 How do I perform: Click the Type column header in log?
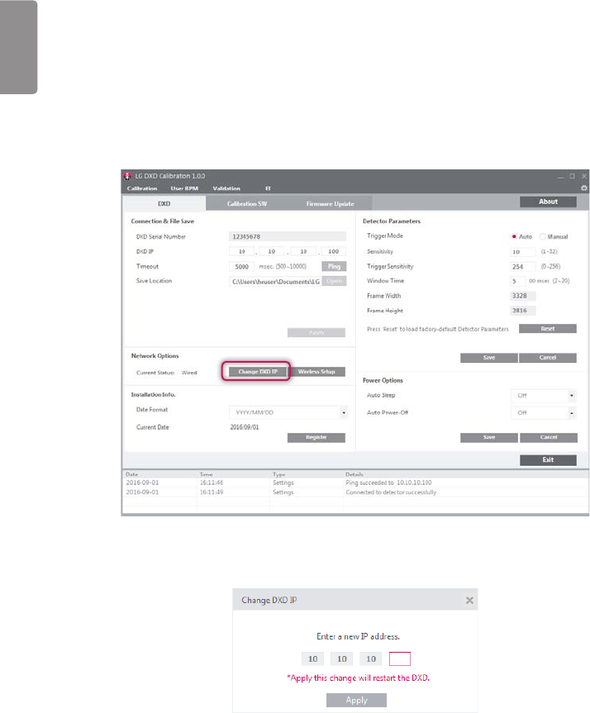click(278, 474)
